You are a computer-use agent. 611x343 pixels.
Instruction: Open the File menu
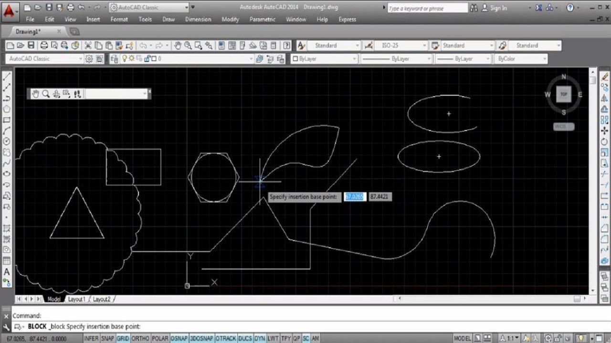[x=30, y=20]
